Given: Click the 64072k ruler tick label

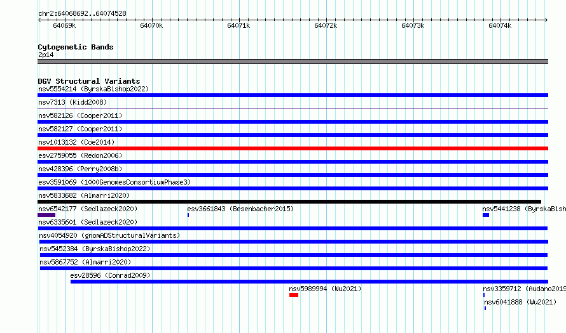Looking at the screenshot, I should tap(326, 25).
